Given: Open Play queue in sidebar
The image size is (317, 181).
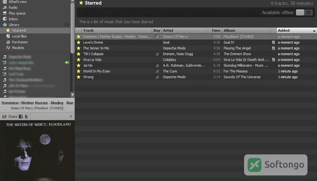Looking at the screenshot, I should pos(17,13).
